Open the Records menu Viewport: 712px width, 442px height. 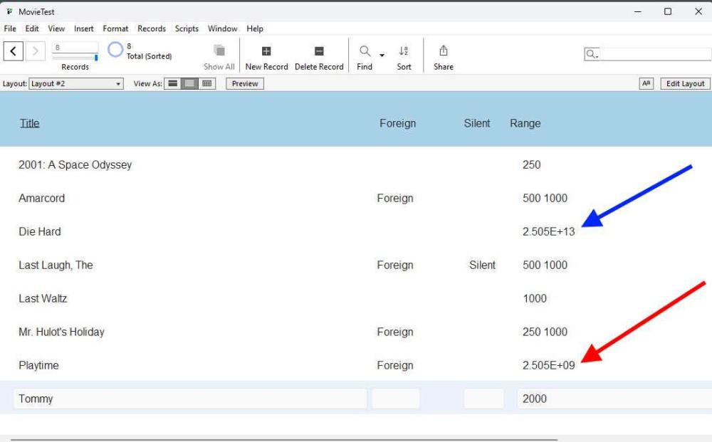pyautogui.click(x=151, y=28)
